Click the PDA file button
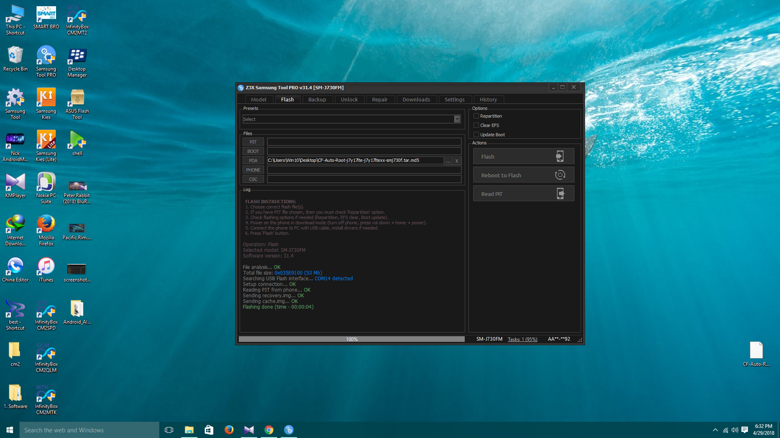This screenshot has width=780, height=438. pyautogui.click(x=253, y=161)
